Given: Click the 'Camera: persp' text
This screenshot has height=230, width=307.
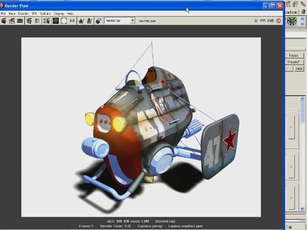Looking at the screenshot, I should click(150, 226).
